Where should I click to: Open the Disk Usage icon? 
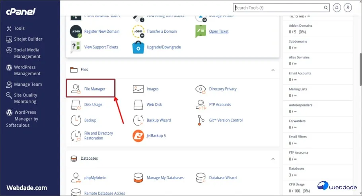coord(76,105)
